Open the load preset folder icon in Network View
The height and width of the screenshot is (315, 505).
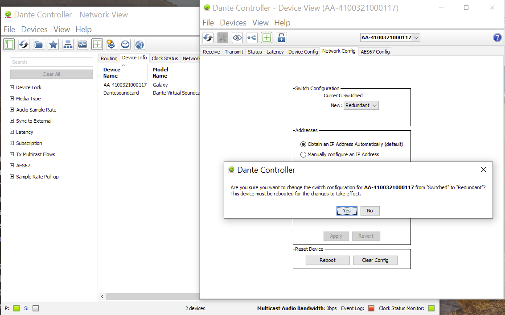click(39, 44)
